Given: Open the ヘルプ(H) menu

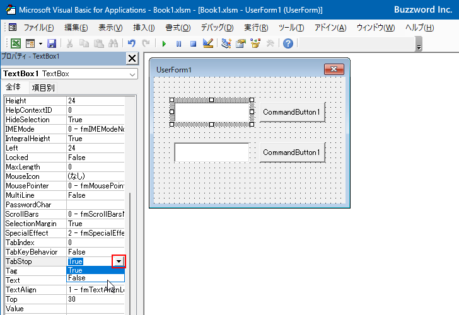Looking at the screenshot, I should tap(419, 28).
